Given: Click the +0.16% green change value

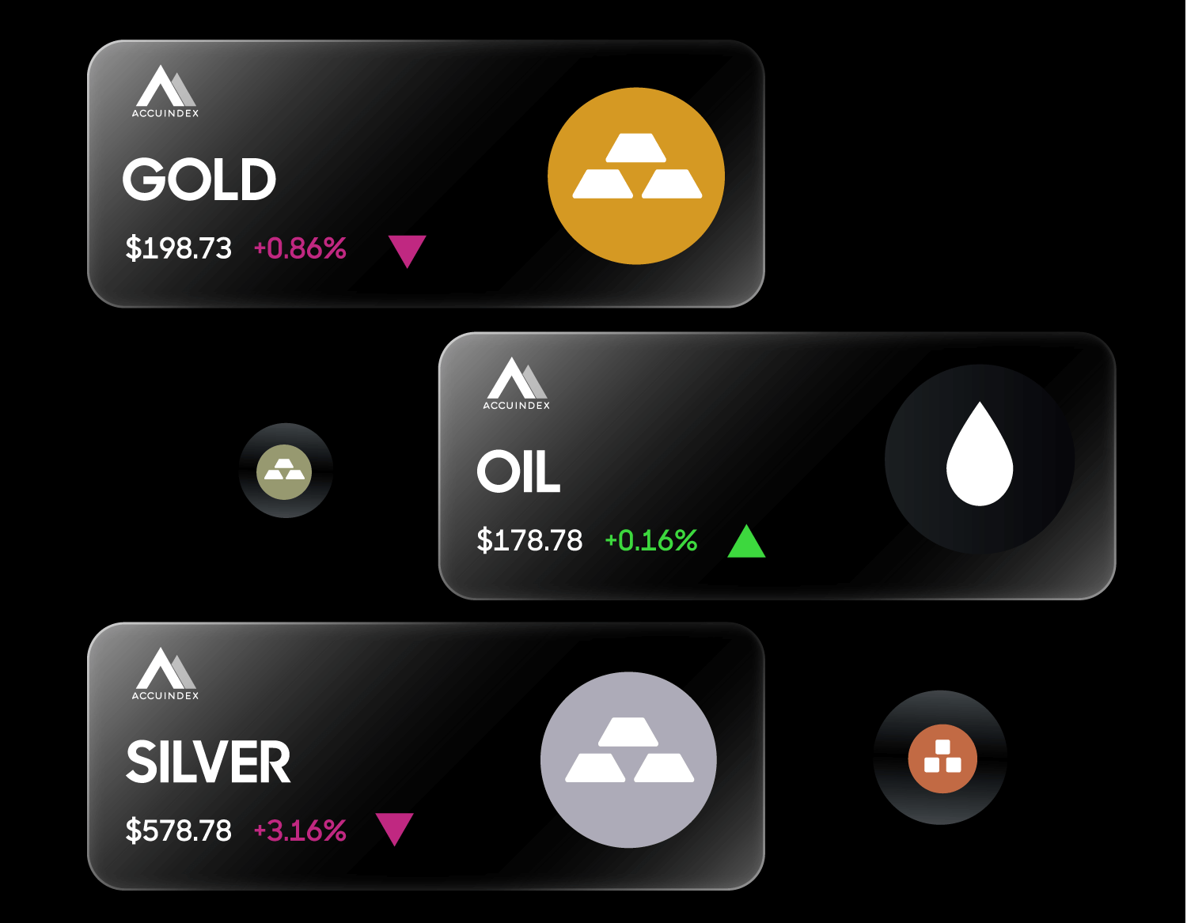Looking at the screenshot, I should (x=651, y=541).
